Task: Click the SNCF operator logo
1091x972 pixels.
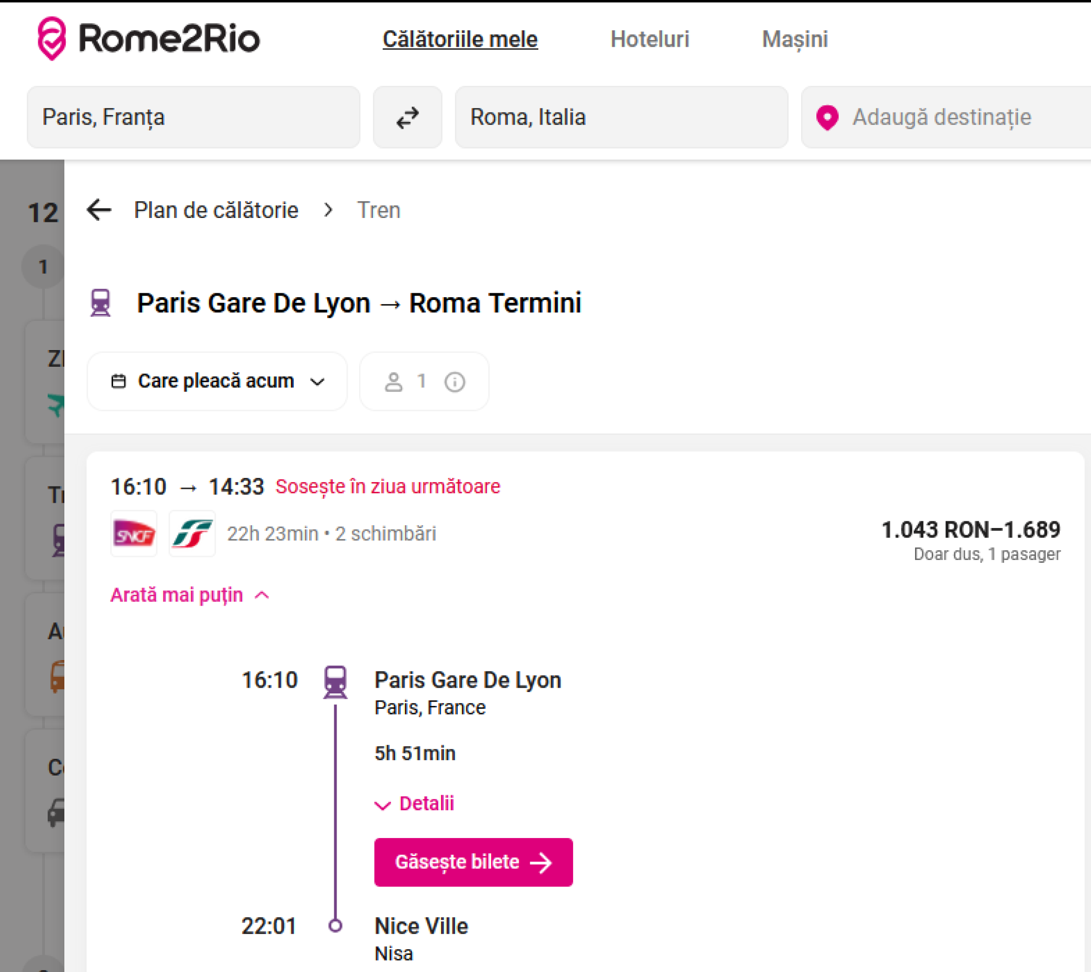Action: click(x=134, y=534)
